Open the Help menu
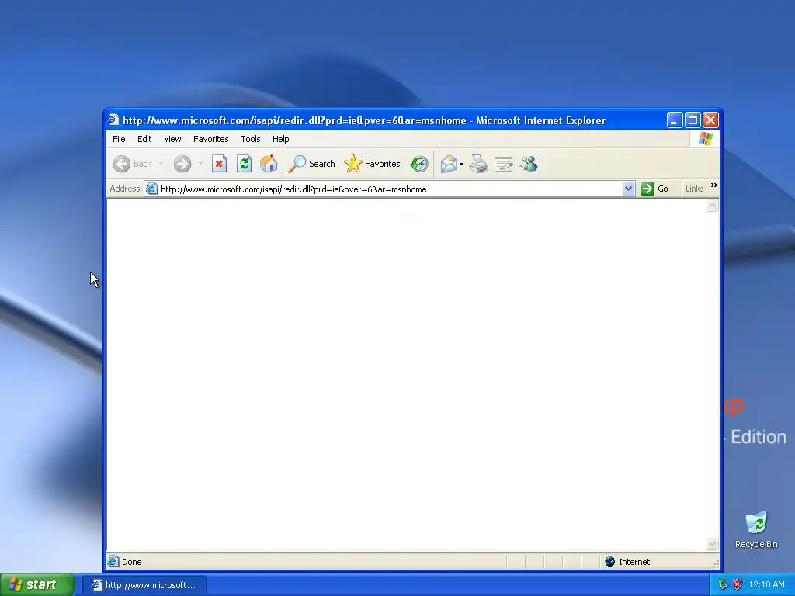Viewport: 795px width, 596px height. 280,139
